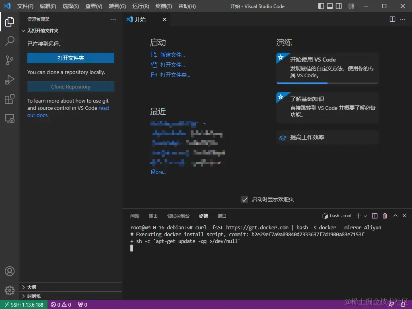Open 开始使用 VS Code walkthrough
Screen dimensions: 412x309
(327, 68)
